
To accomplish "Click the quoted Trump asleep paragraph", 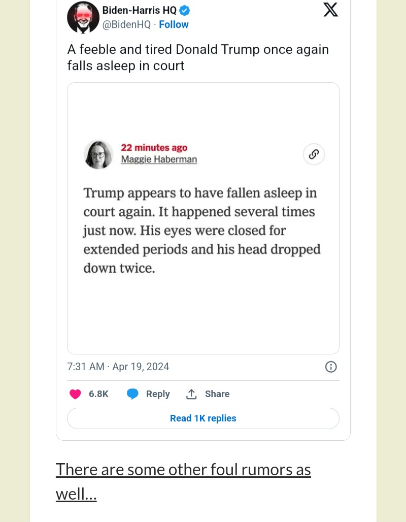I will 202,231.
